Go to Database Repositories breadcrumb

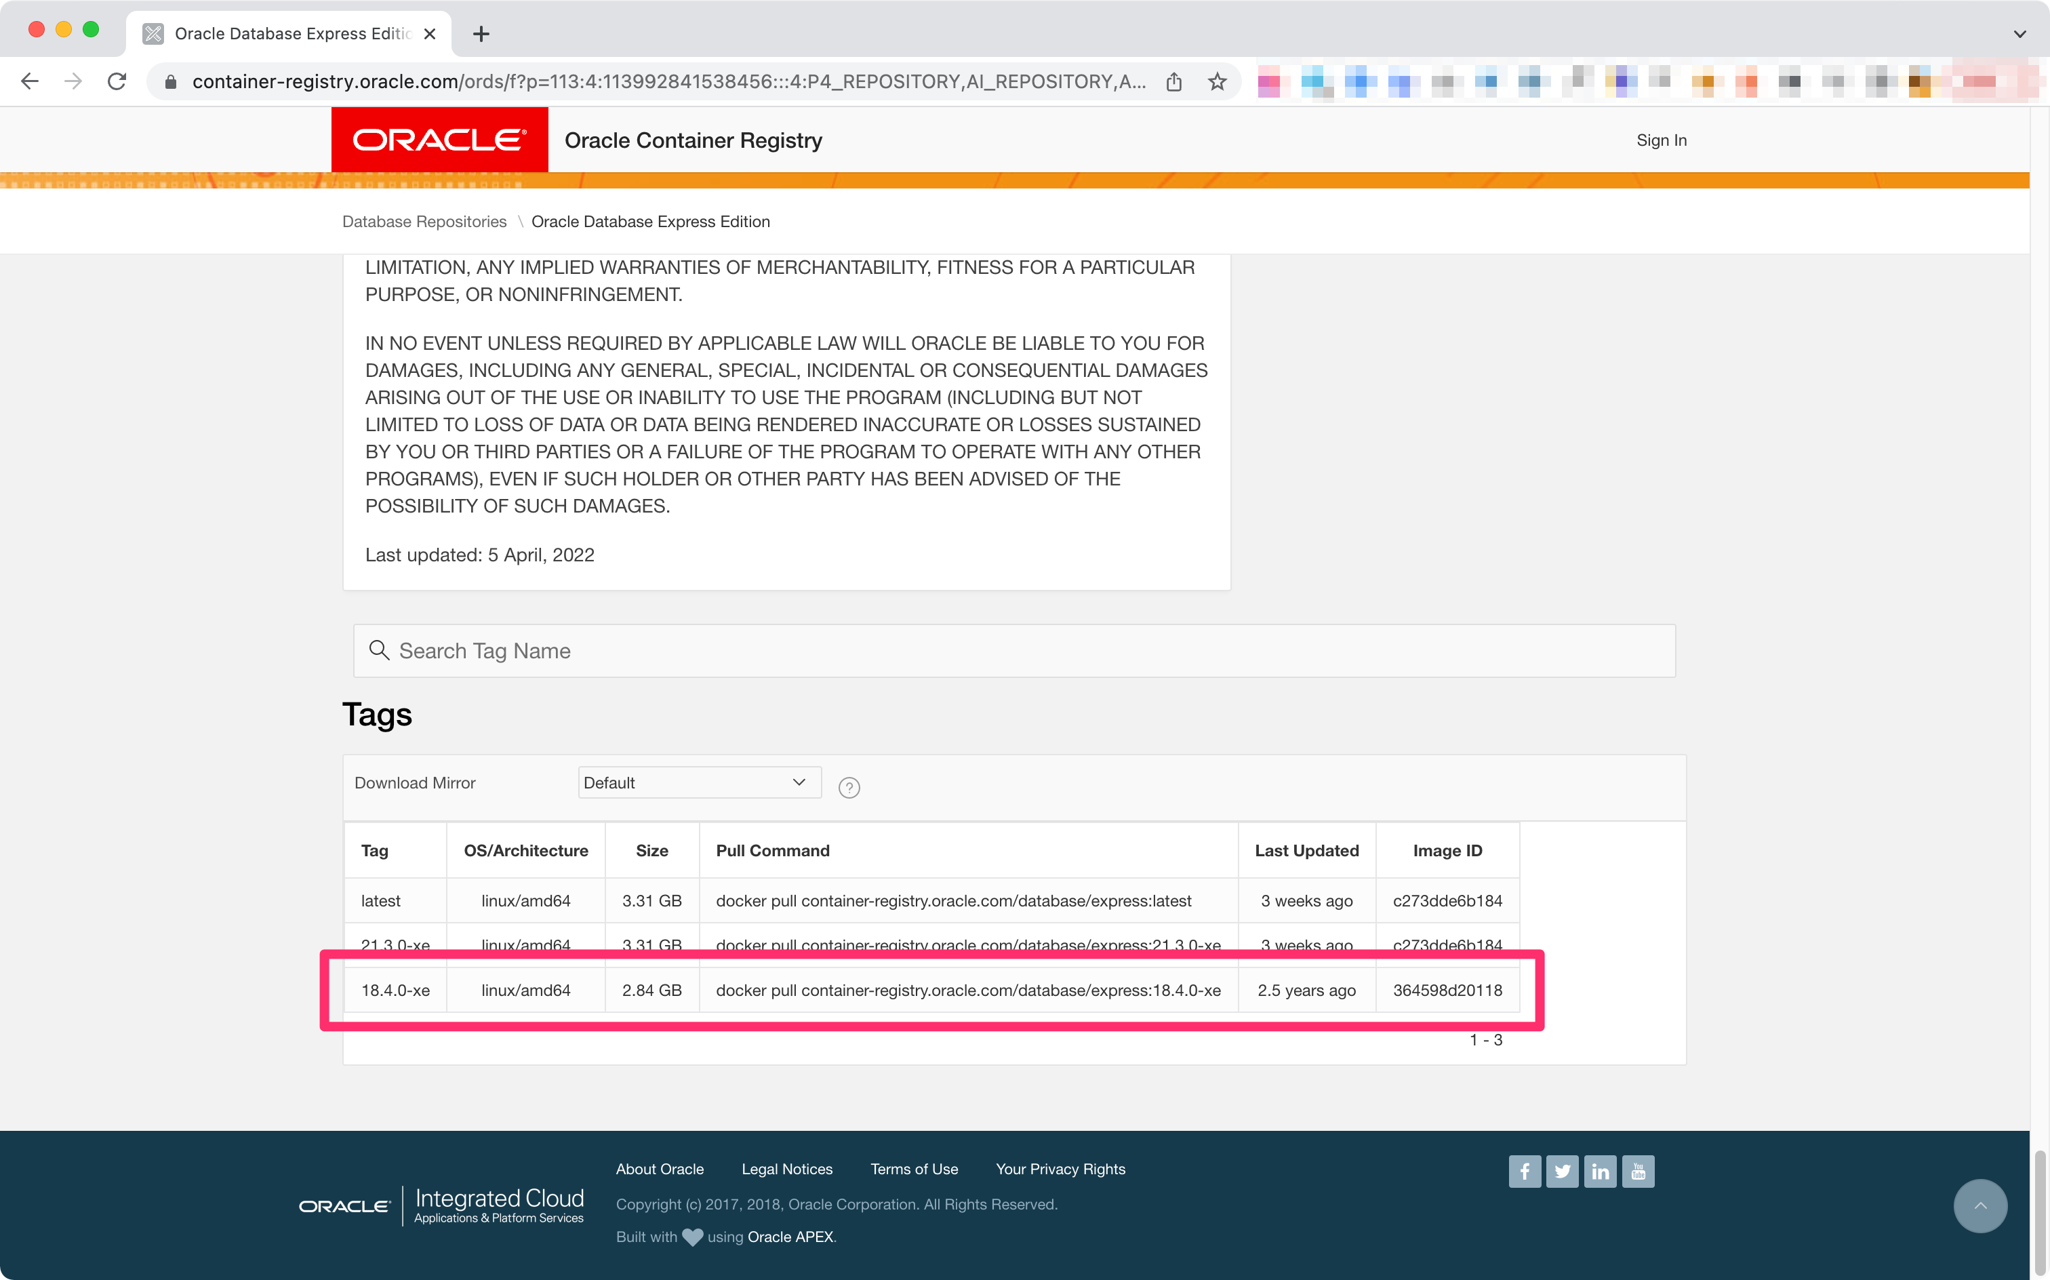424,222
